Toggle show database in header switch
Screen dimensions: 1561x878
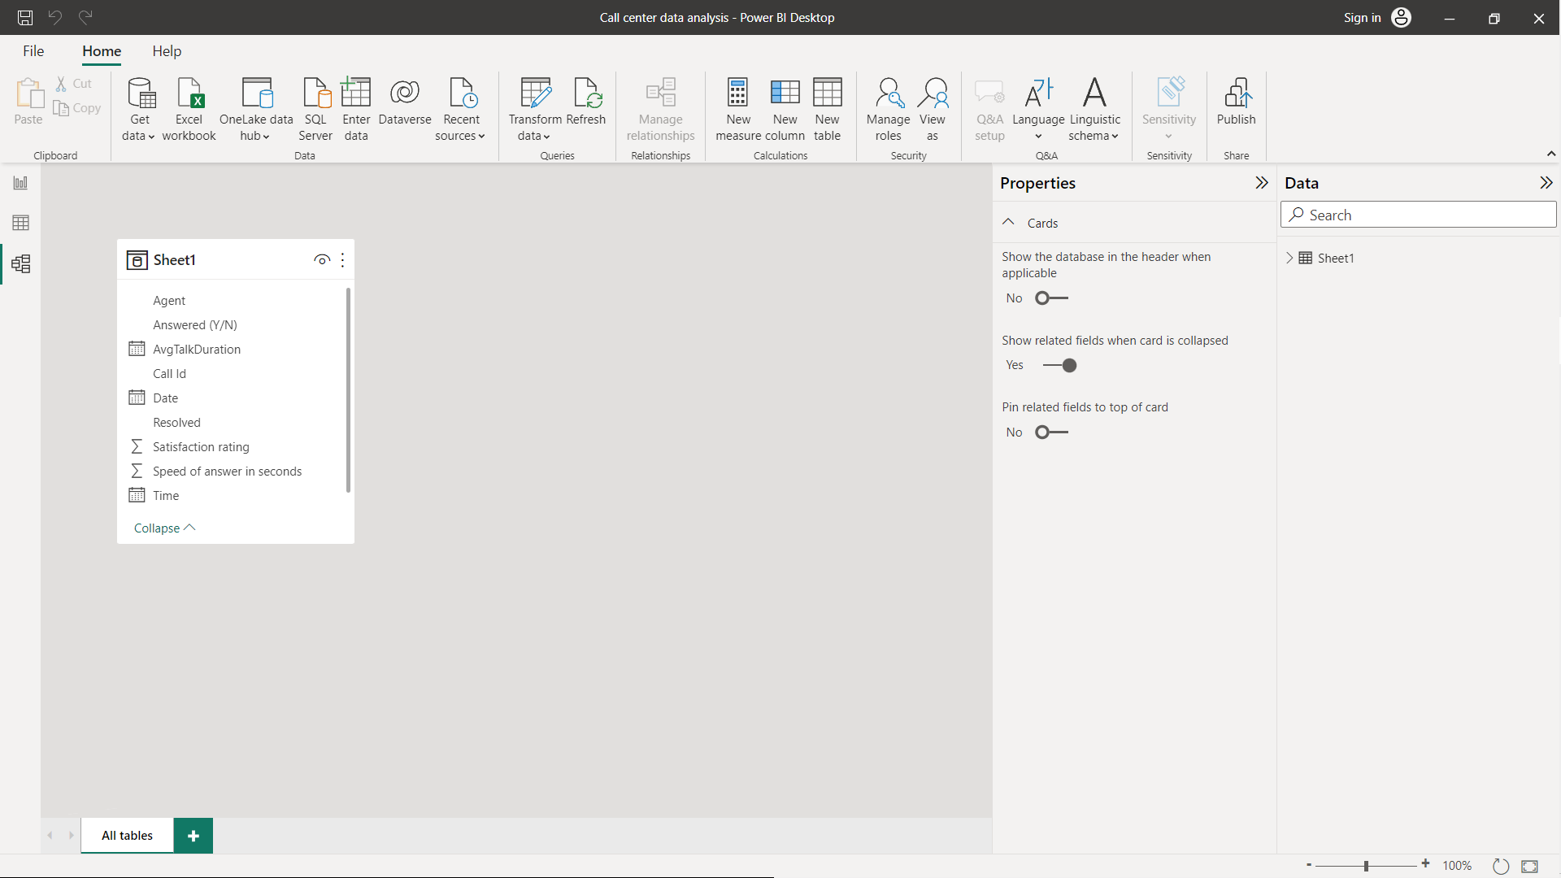(1051, 298)
